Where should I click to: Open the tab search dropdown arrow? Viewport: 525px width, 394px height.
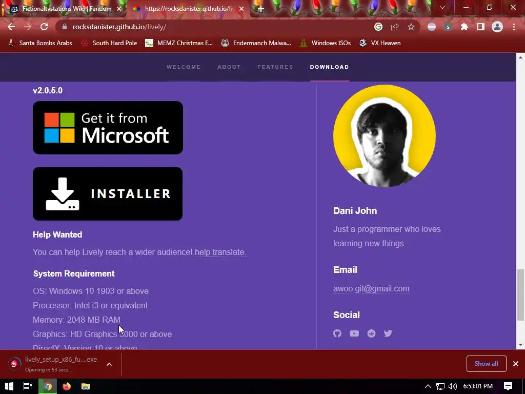click(x=442, y=7)
